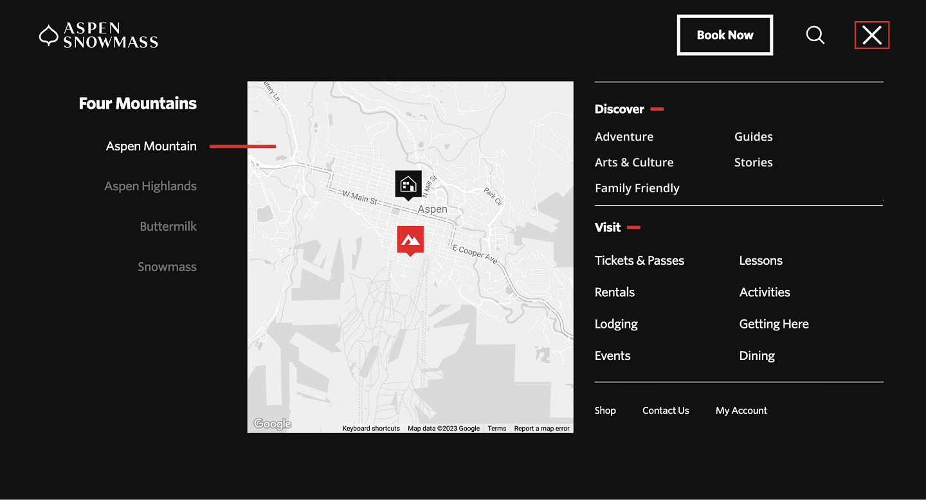
Task: Click the Aspen Snowmass logo
Action: [x=98, y=35]
